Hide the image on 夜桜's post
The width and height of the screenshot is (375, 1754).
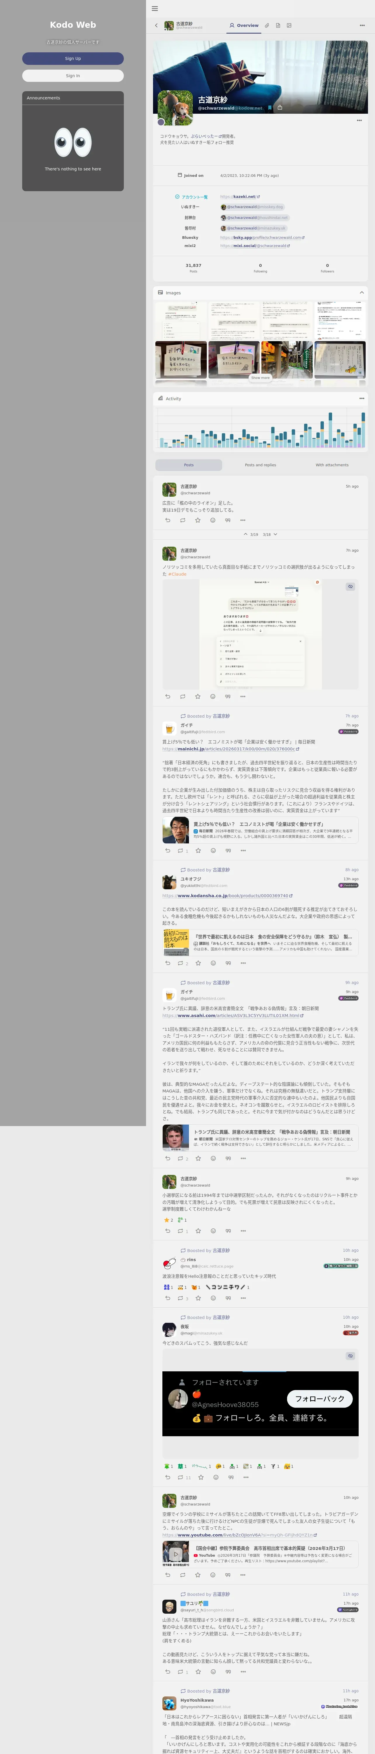350,1356
